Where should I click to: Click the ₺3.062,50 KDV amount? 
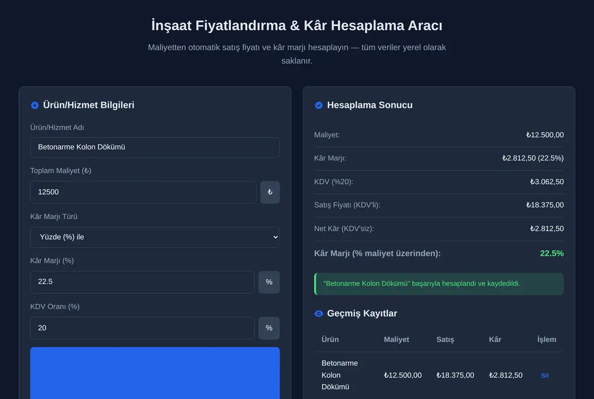point(546,182)
